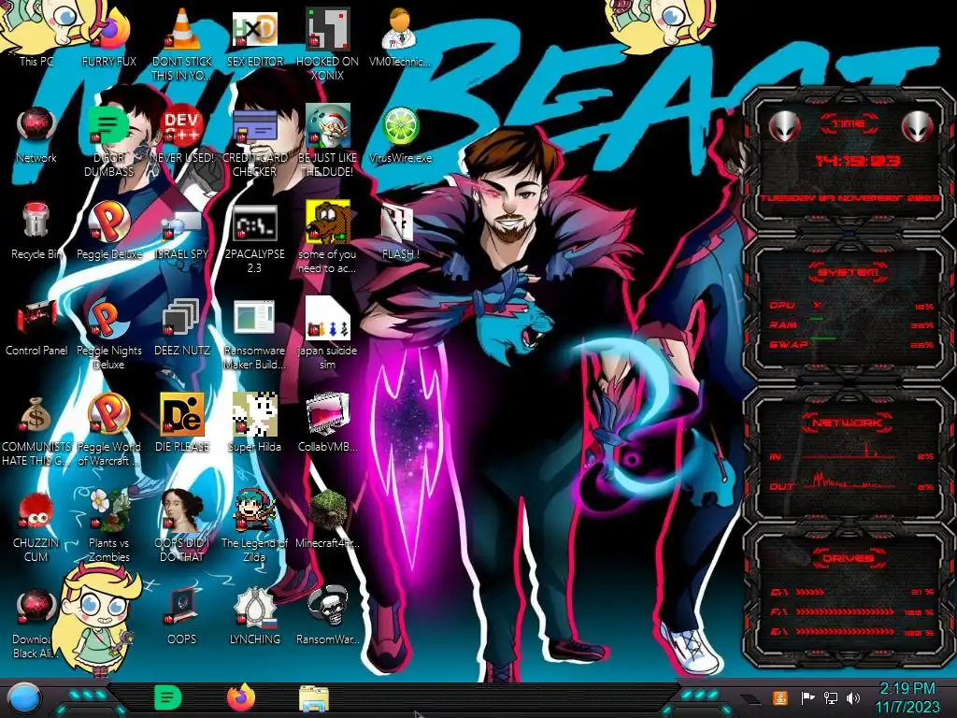Click the orange Java icon in the system tray

[x=779, y=697]
